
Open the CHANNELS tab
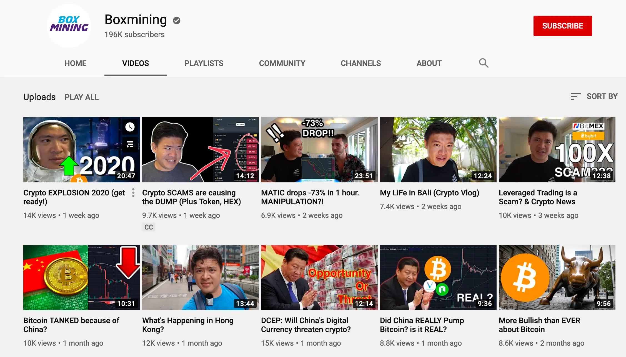(360, 63)
